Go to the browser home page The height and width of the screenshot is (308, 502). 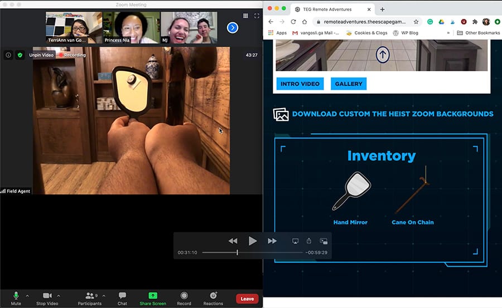click(x=305, y=22)
